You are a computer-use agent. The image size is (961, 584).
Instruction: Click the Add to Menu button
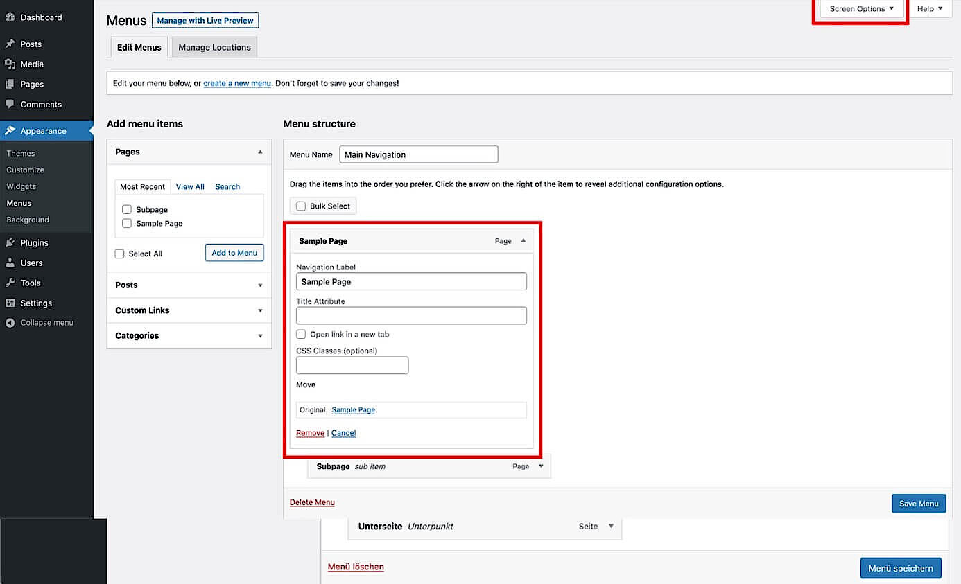(x=234, y=252)
